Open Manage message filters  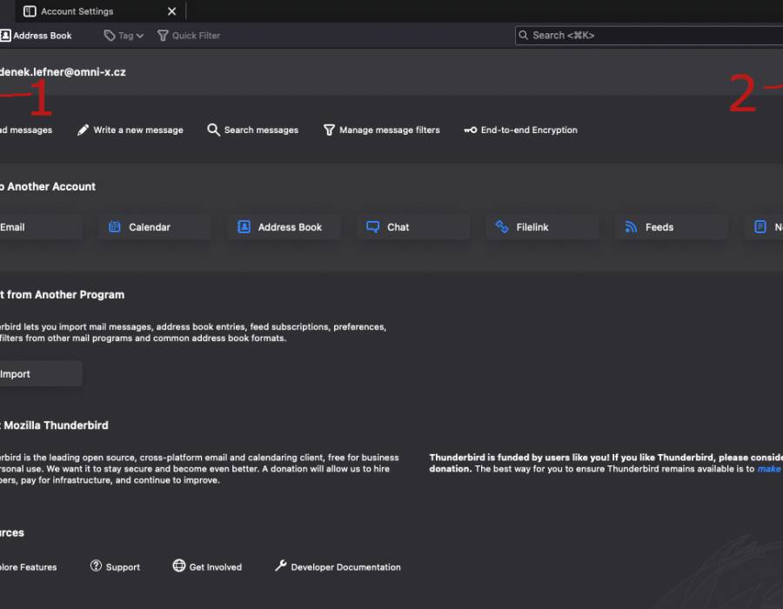(382, 130)
